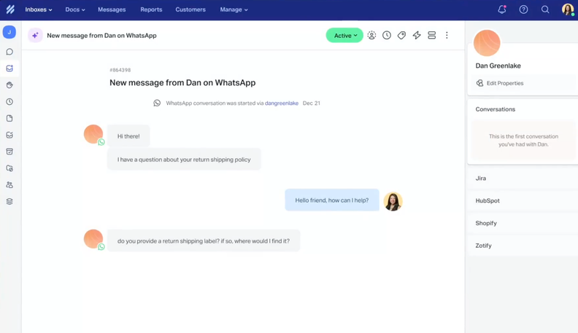
Task: Click the blocked folder sidebar icon
Action: (x=9, y=168)
